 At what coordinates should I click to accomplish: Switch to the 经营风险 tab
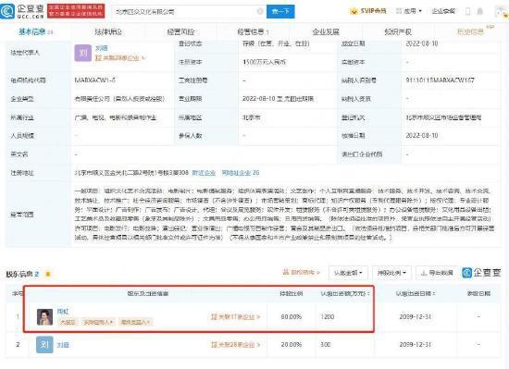tap(180, 31)
